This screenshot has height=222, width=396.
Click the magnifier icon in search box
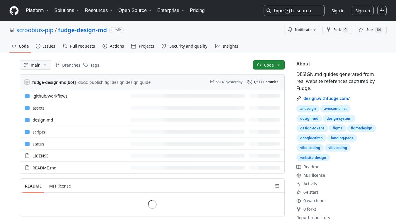point(269,11)
